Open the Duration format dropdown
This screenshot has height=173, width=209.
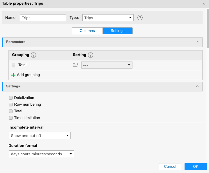pyautogui.click(x=41, y=154)
